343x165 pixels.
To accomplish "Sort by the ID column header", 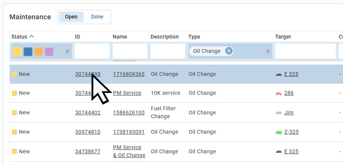I will (78, 37).
